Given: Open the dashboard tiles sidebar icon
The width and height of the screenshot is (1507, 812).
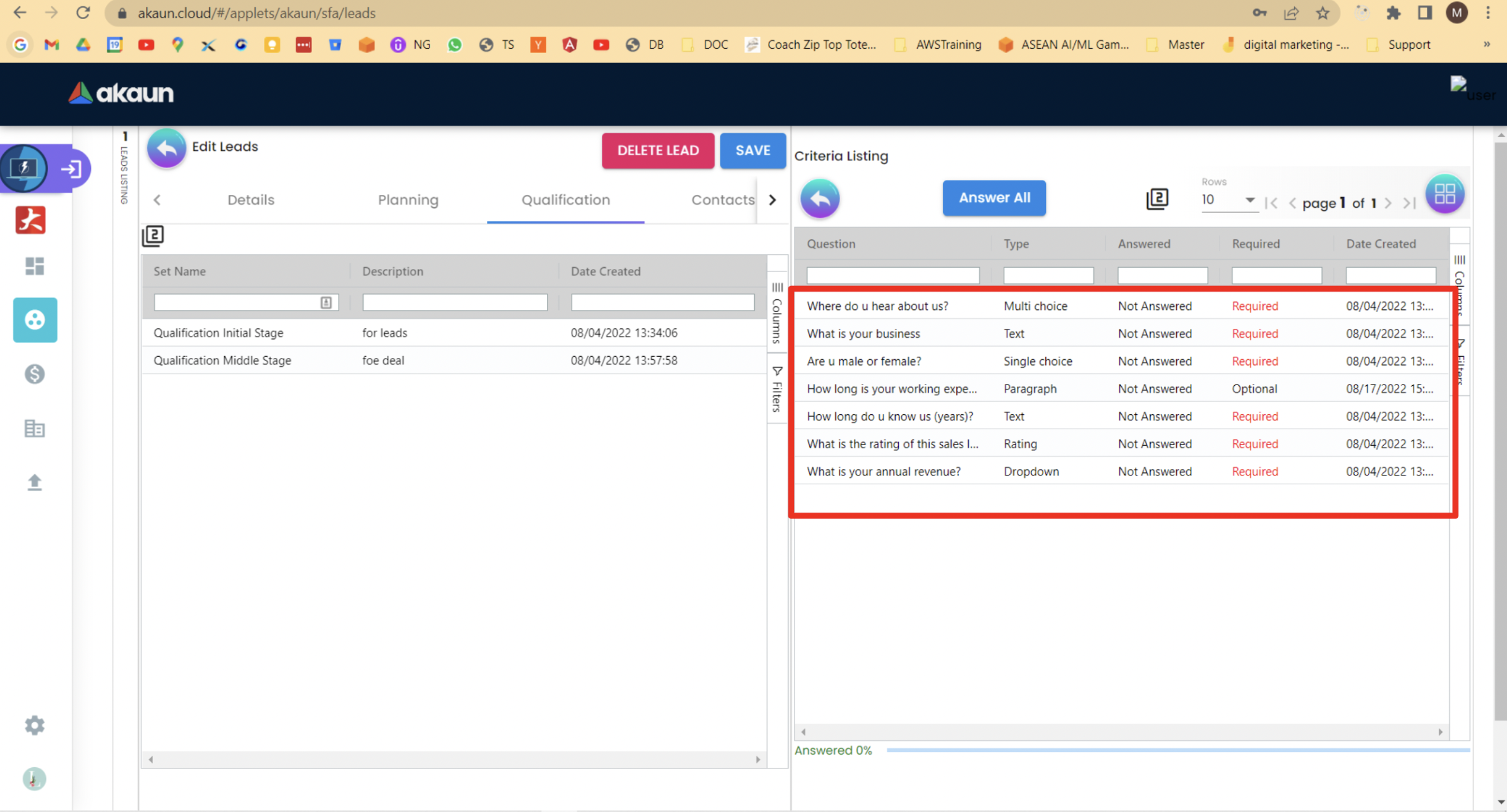Looking at the screenshot, I should tap(34, 266).
